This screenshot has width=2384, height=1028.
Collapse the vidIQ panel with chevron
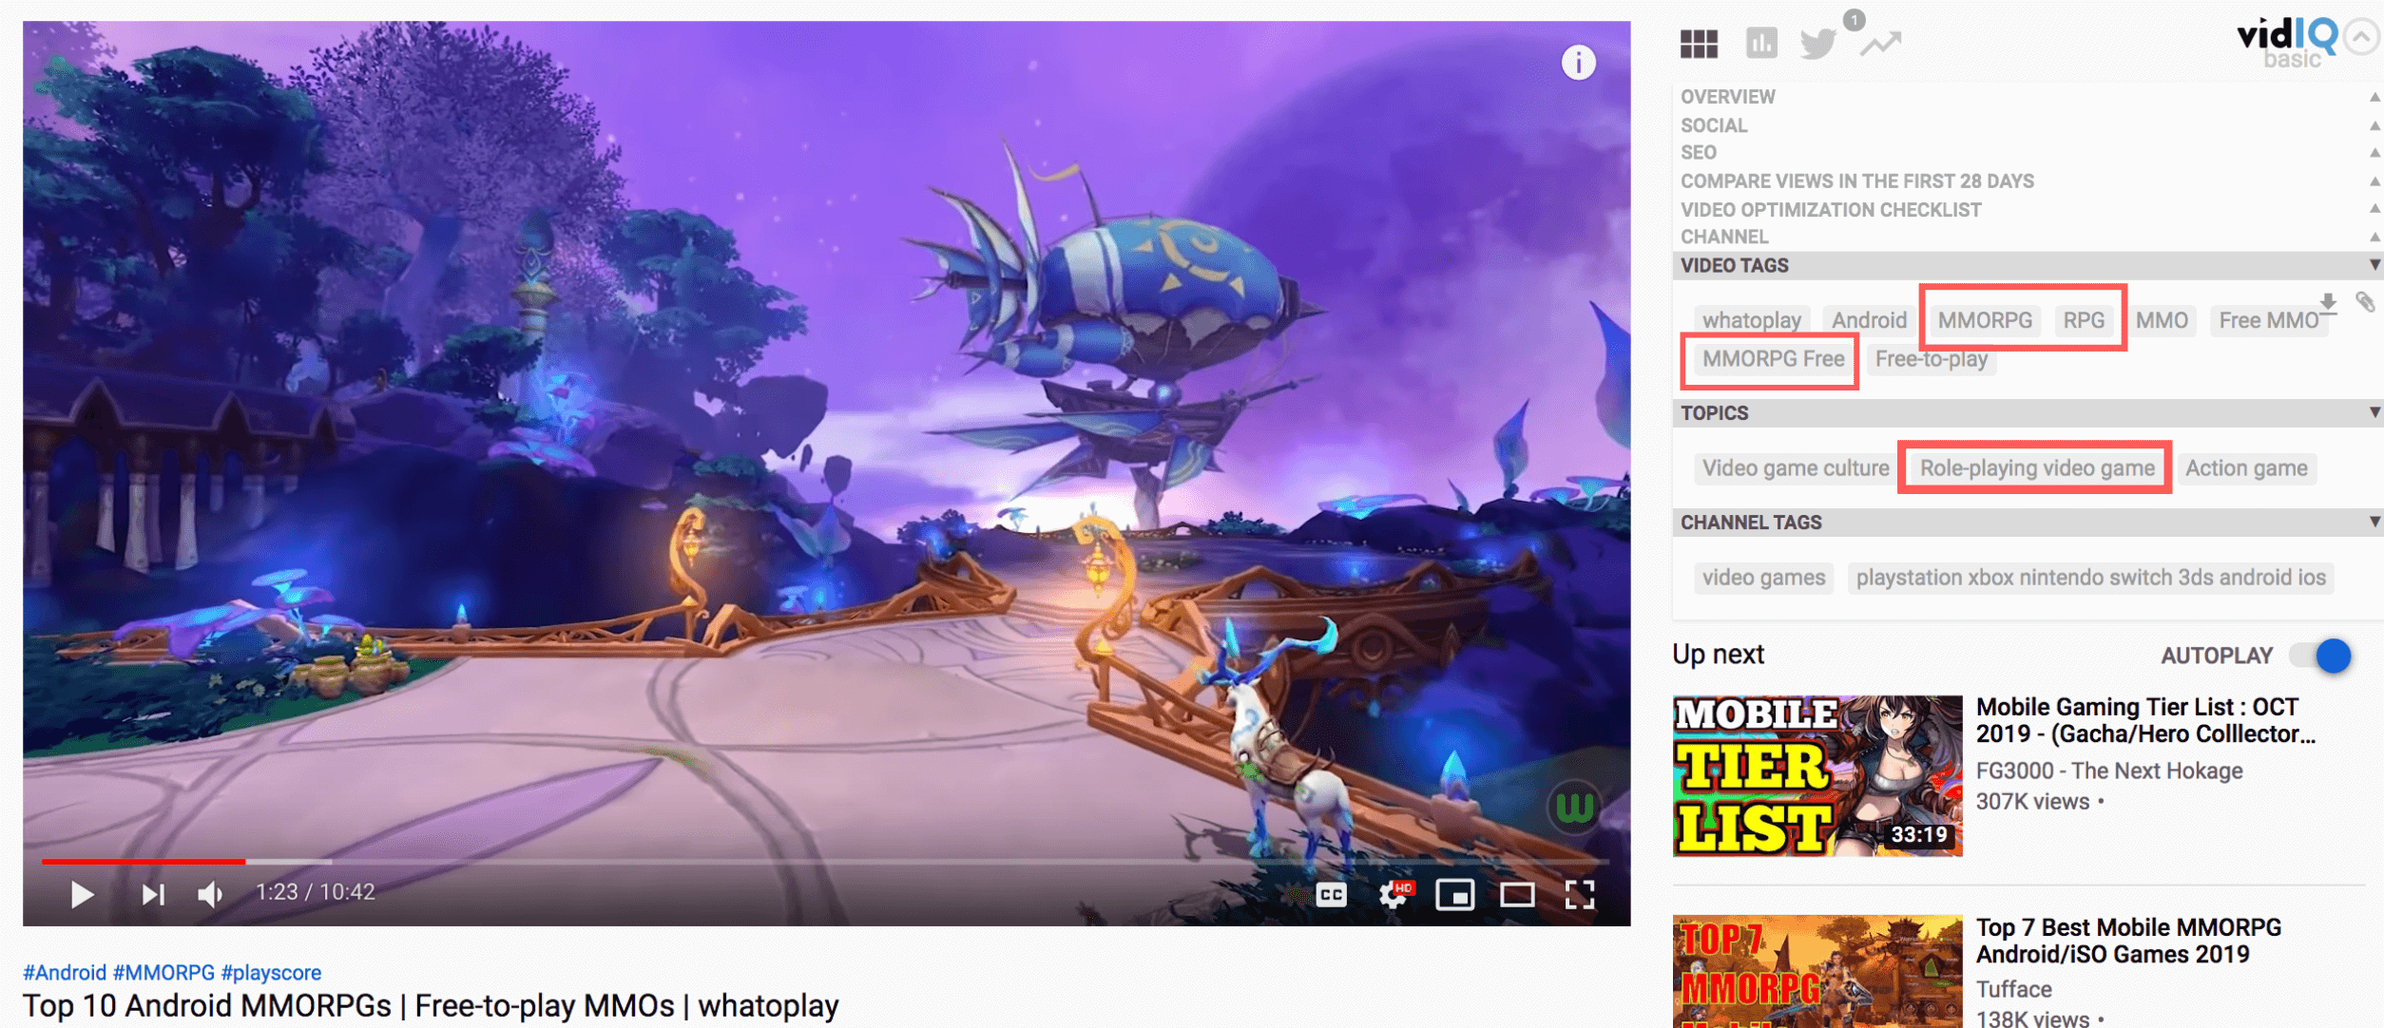pyautogui.click(x=2362, y=37)
